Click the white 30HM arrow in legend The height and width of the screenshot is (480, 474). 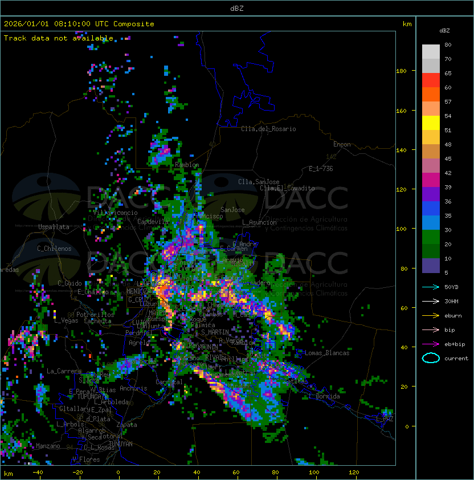[x=431, y=301]
